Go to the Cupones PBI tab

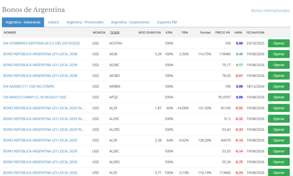(x=167, y=22)
